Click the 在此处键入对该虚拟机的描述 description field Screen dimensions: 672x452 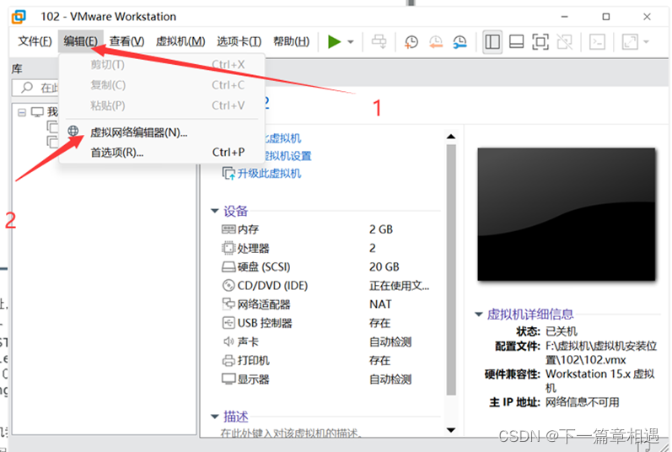(x=292, y=433)
